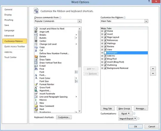Open the Reset customizations dropdown
161x131 pixels.
click(x=126, y=113)
